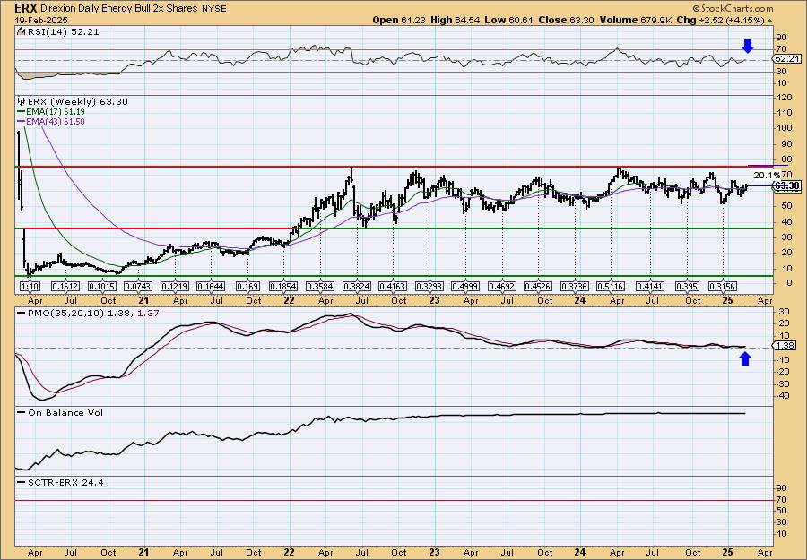Click the purple line swatch for EMA(43)
Viewport: 807px width, 560px height.
pos(22,122)
